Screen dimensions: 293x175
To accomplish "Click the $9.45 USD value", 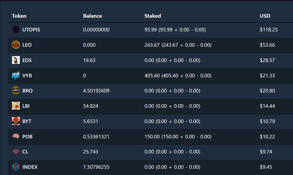I will (x=266, y=167).
